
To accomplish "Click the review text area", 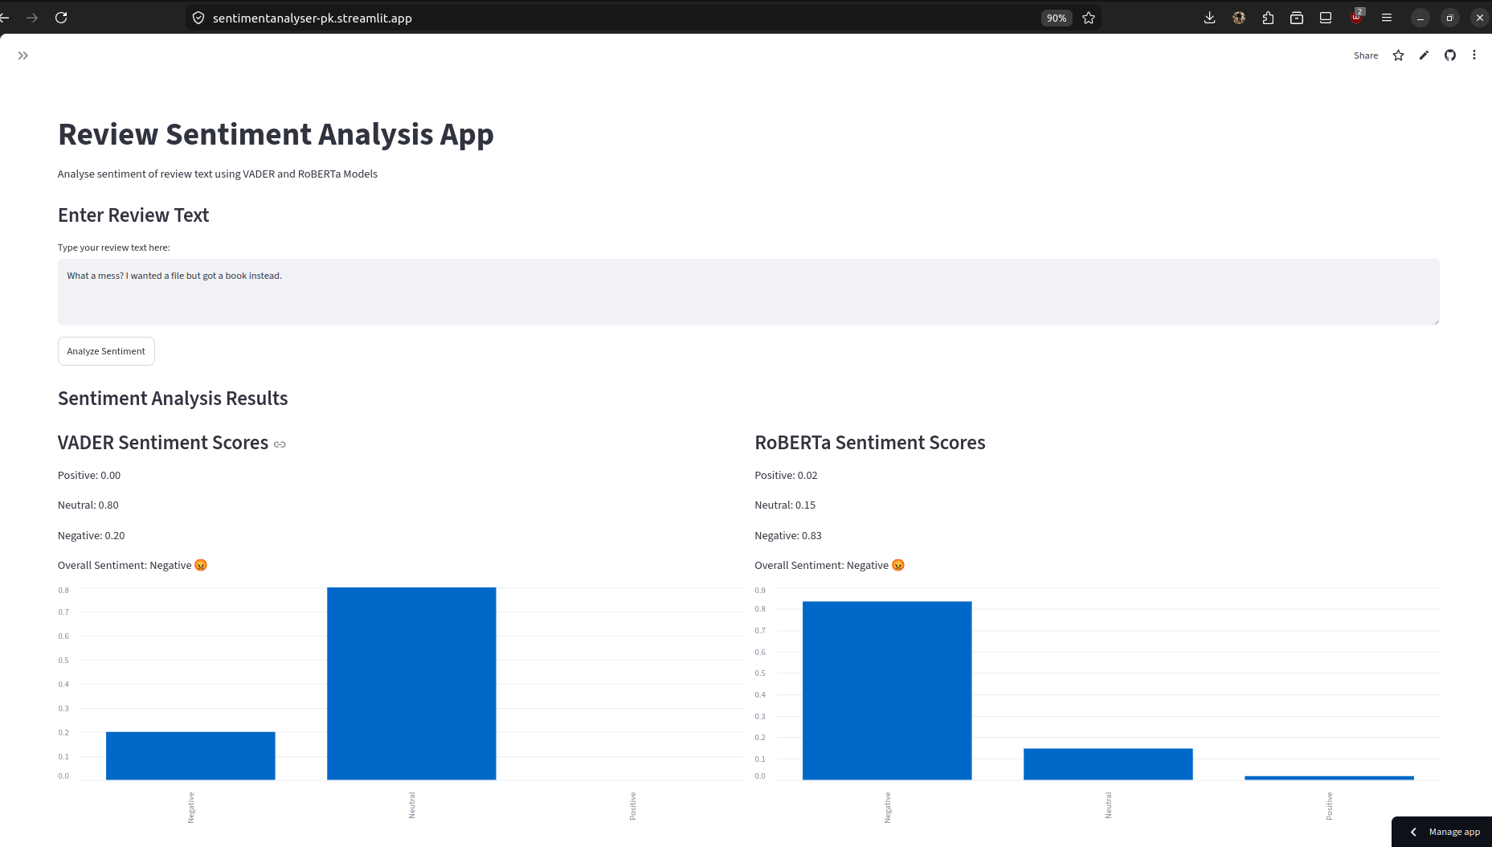I will click(748, 292).
